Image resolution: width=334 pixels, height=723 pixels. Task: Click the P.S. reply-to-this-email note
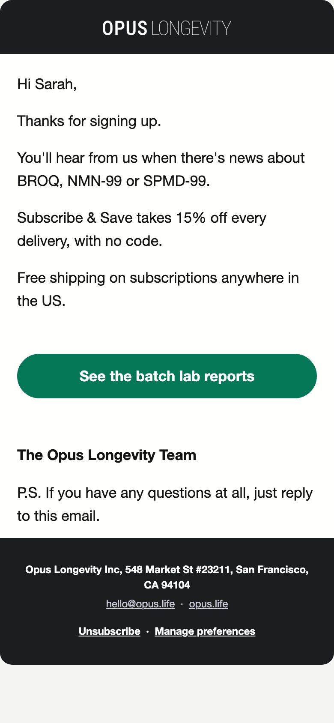pyautogui.click(x=165, y=504)
